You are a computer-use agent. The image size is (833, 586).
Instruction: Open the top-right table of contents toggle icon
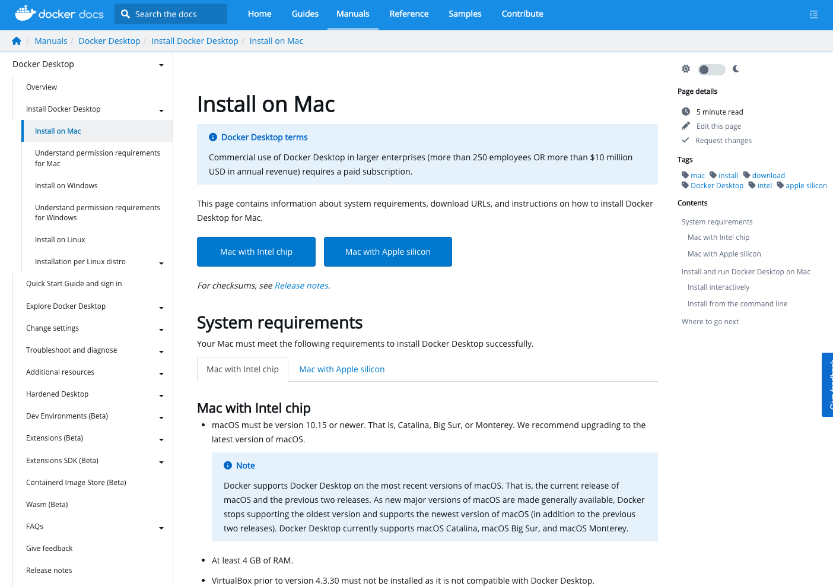pyautogui.click(x=813, y=14)
